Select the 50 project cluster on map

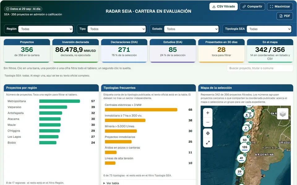(x=244, y=140)
